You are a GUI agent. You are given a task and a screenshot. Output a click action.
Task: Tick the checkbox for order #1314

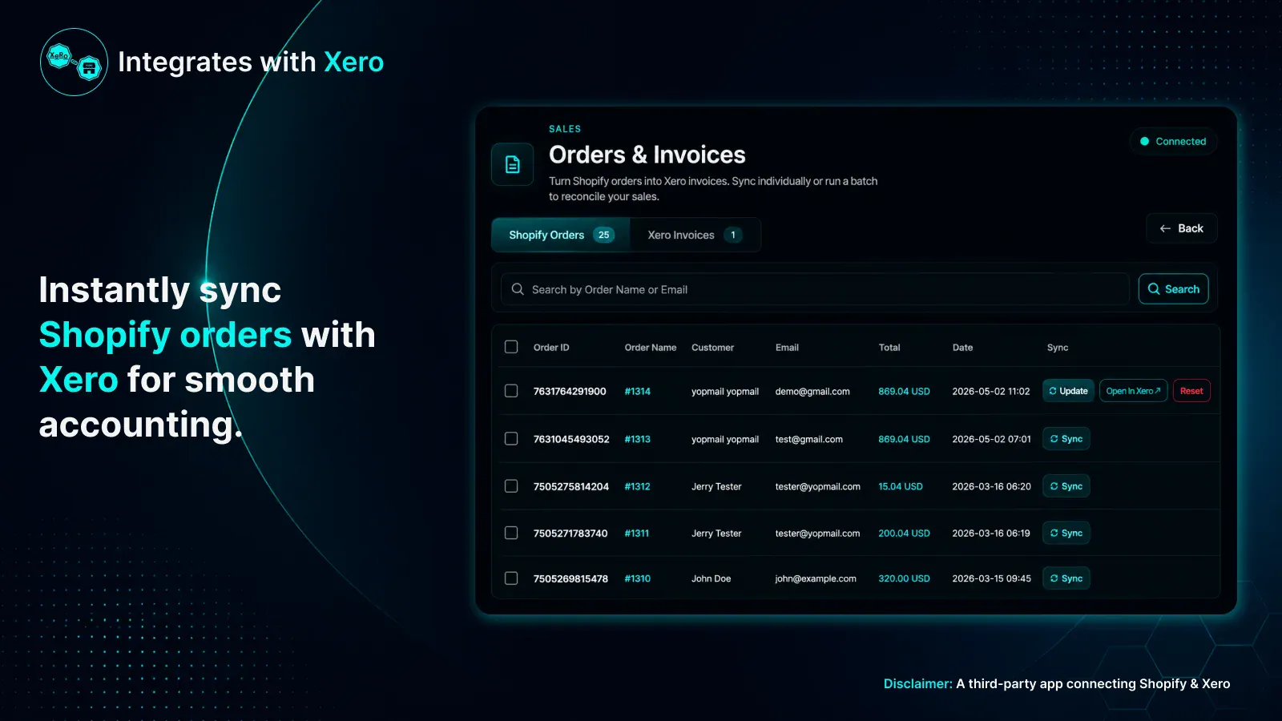click(x=511, y=391)
